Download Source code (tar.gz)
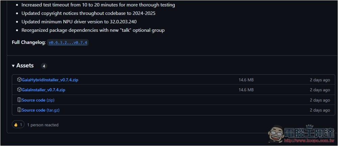The height and width of the screenshot is (146, 338). 41,110
